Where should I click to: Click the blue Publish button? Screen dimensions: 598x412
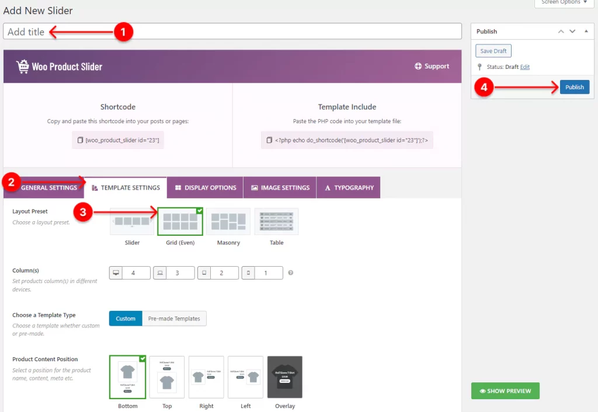pyautogui.click(x=575, y=87)
